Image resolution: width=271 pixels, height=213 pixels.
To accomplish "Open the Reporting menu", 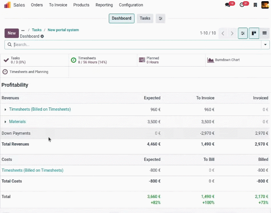I will [x=104, y=5].
